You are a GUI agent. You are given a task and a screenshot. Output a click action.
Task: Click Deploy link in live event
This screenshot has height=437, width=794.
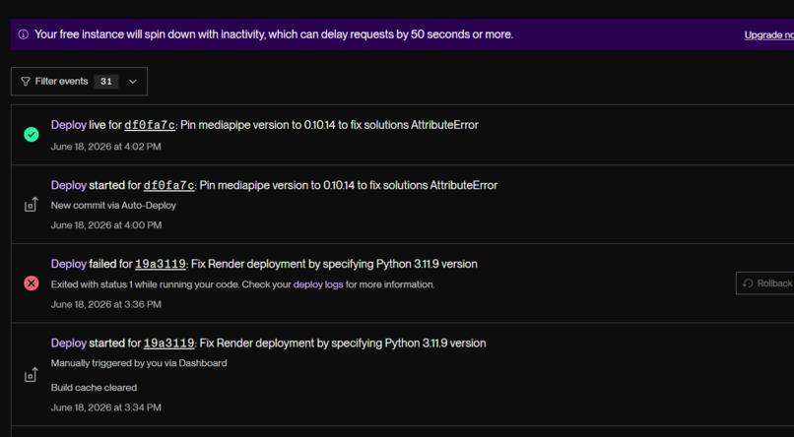click(x=68, y=125)
